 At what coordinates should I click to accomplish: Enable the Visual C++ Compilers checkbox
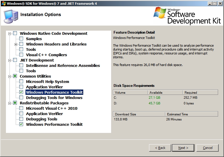[21, 55]
